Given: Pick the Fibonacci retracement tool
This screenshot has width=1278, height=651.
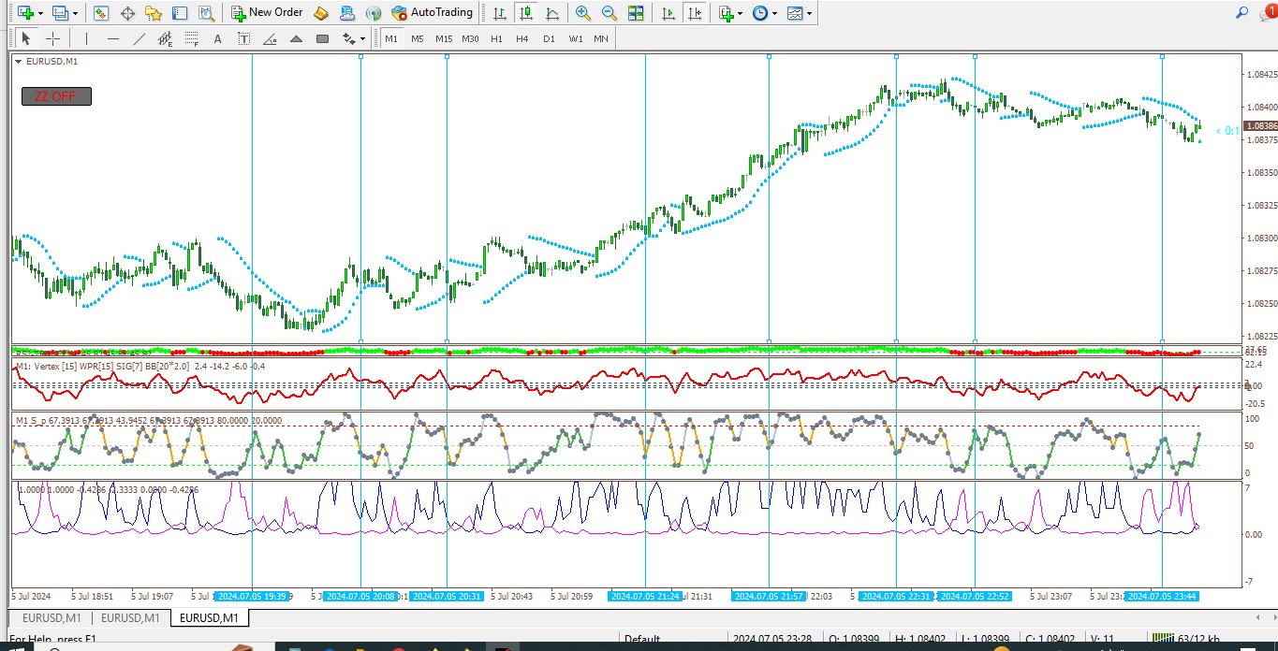Looking at the screenshot, I should coord(193,38).
